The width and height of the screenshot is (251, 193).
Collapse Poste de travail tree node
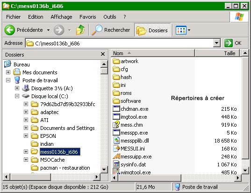8,80
